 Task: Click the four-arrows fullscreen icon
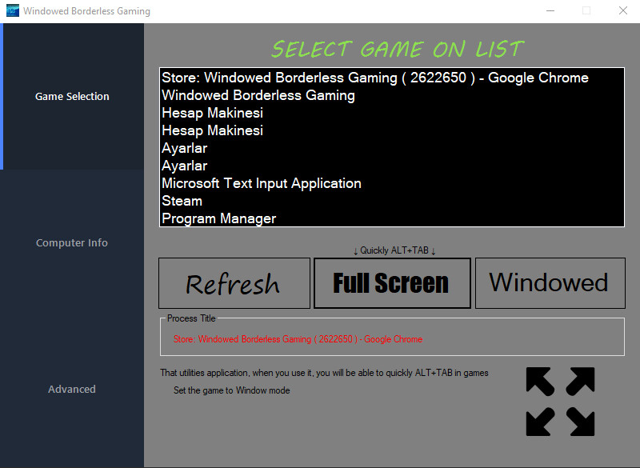pyautogui.click(x=560, y=401)
